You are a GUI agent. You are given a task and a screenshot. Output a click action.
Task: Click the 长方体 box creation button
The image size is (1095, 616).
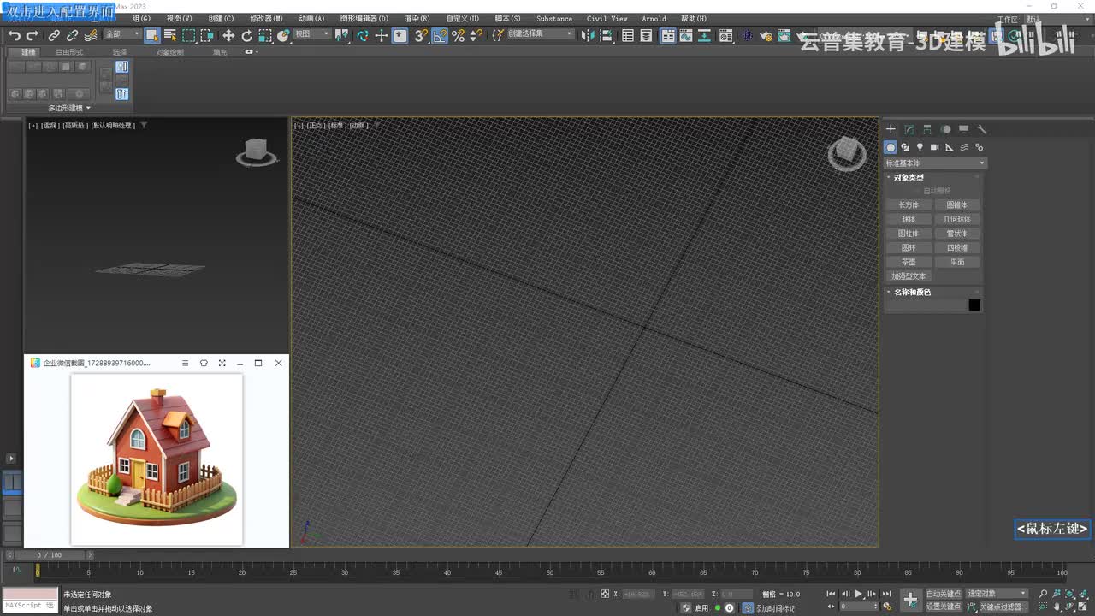click(x=909, y=204)
